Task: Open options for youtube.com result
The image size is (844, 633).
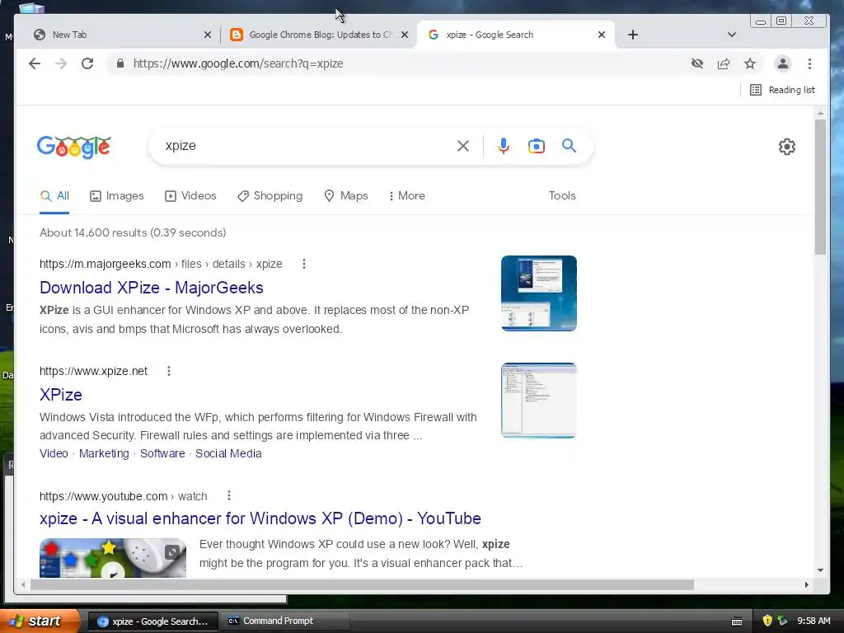Action: point(229,495)
